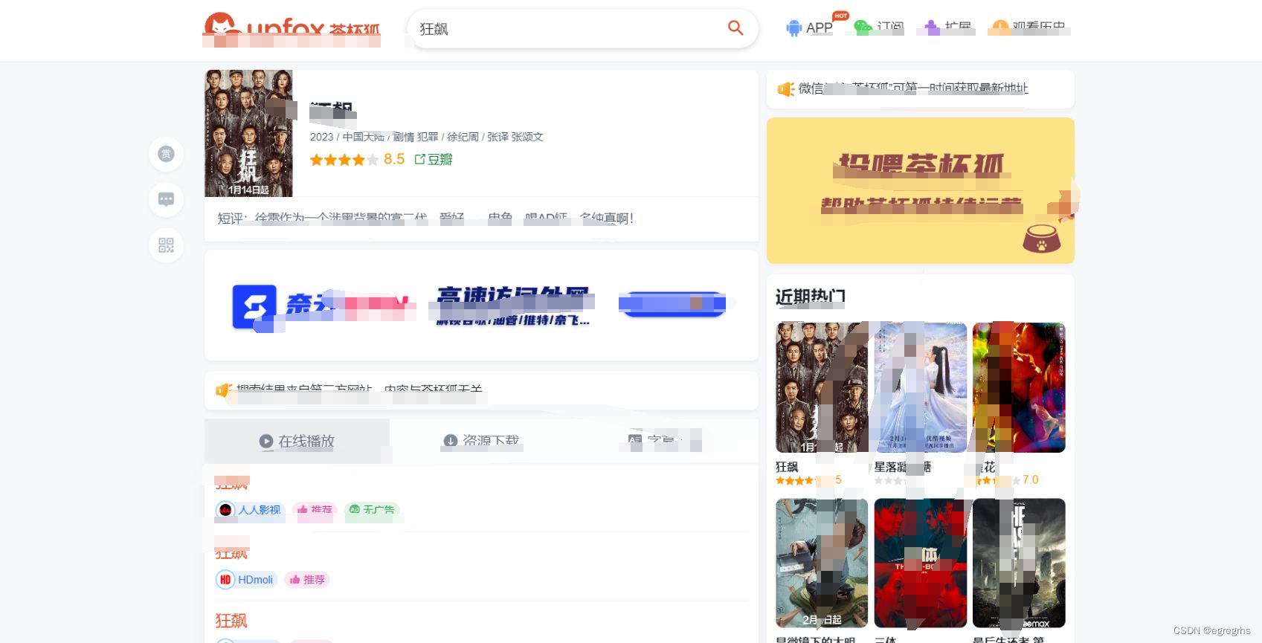Switch to the 在线播放 tab
The image size is (1262, 643).
(x=297, y=441)
